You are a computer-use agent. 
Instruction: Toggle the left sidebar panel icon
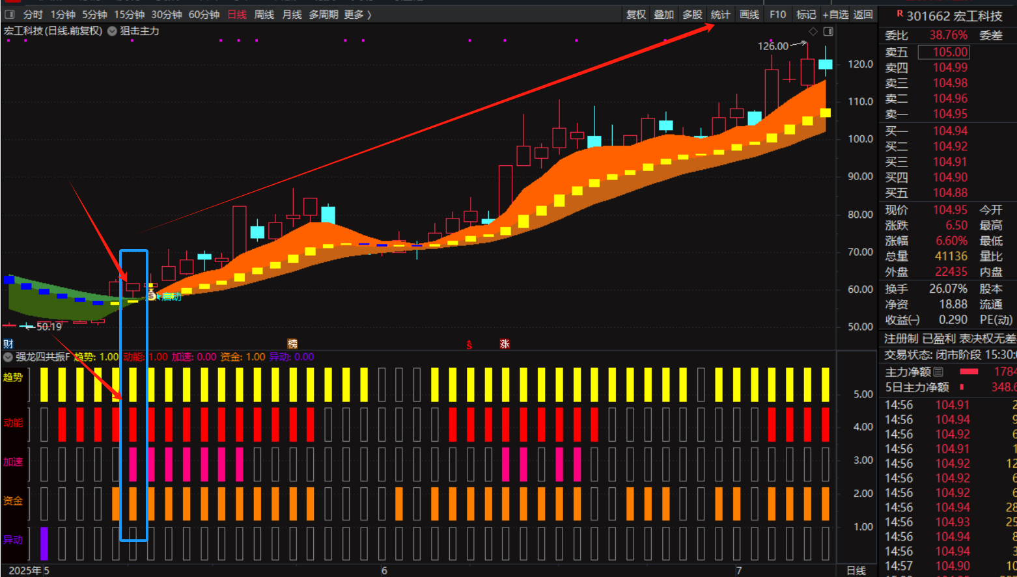tap(10, 14)
